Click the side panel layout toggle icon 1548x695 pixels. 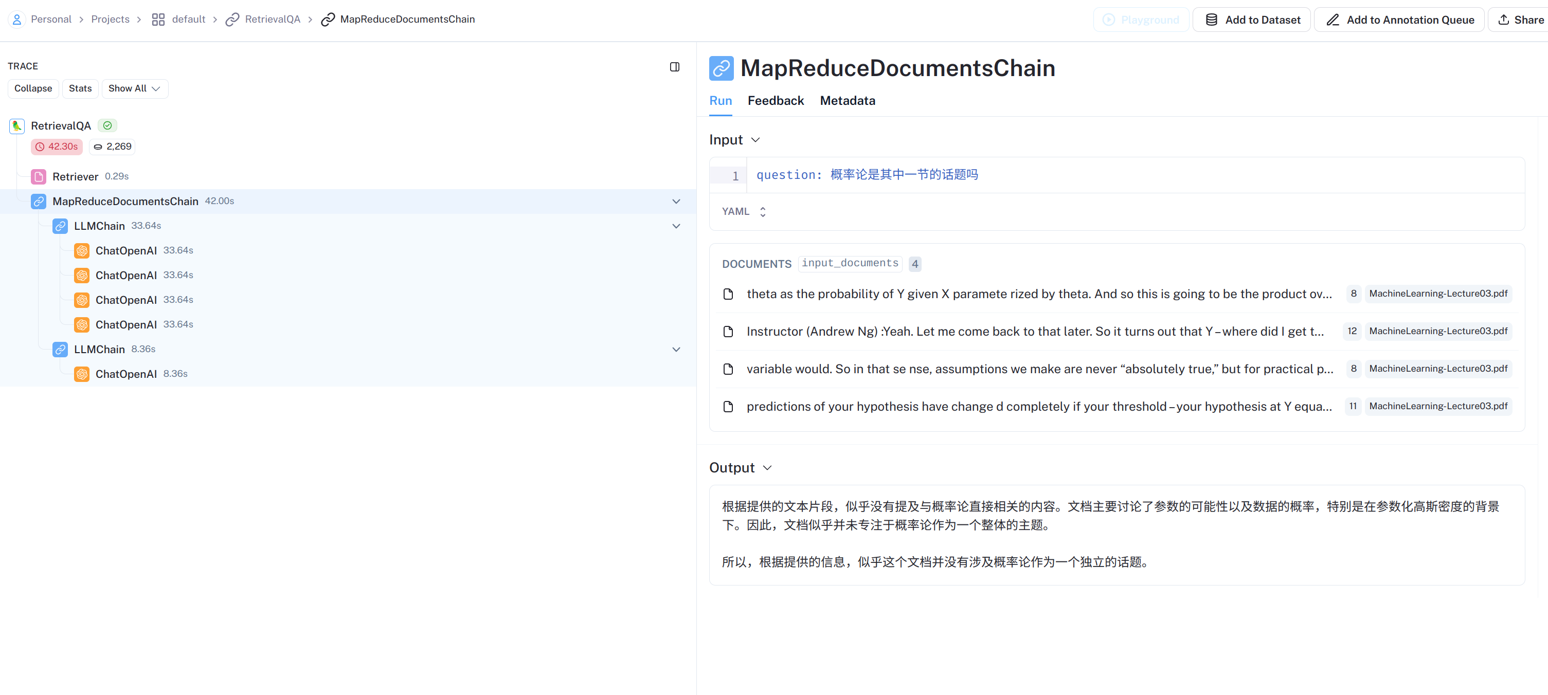tap(674, 67)
